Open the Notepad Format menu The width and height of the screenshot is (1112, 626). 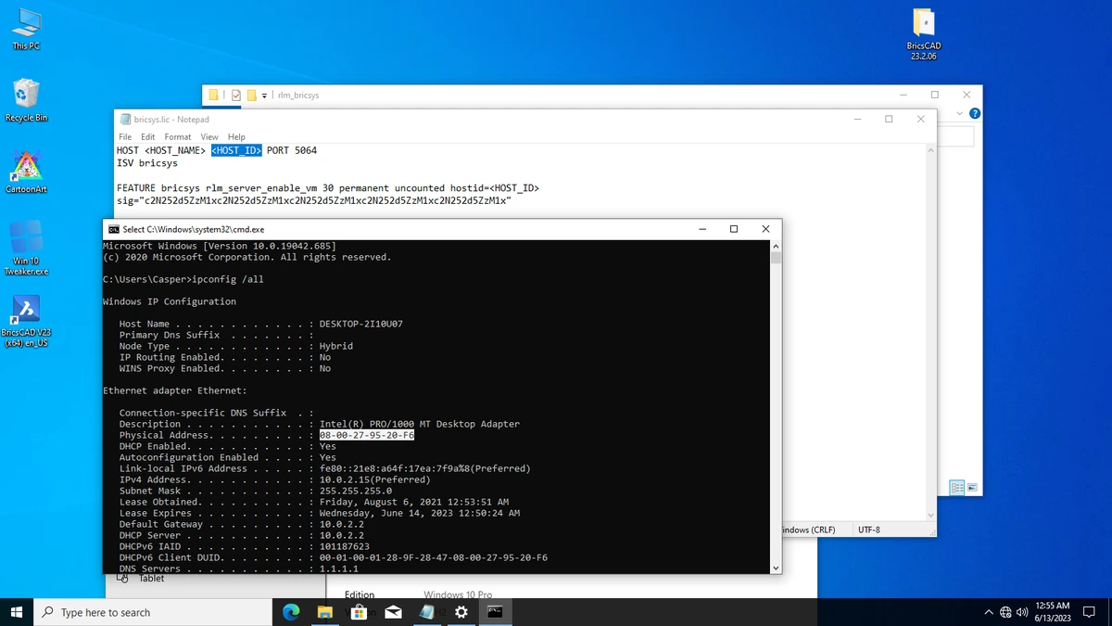[x=178, y=136]
